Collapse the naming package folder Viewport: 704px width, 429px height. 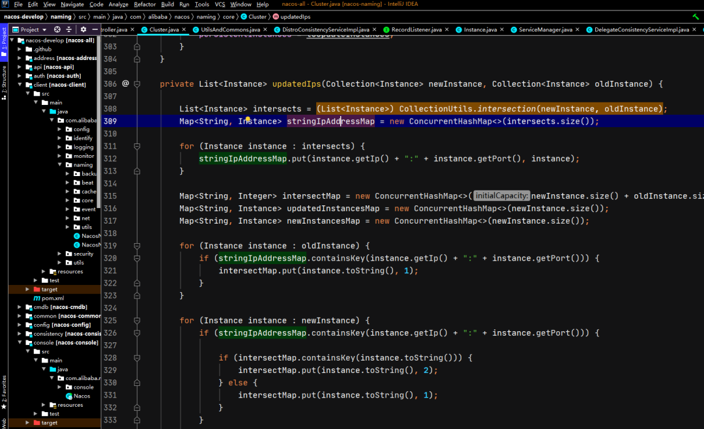tap(60, 165)
